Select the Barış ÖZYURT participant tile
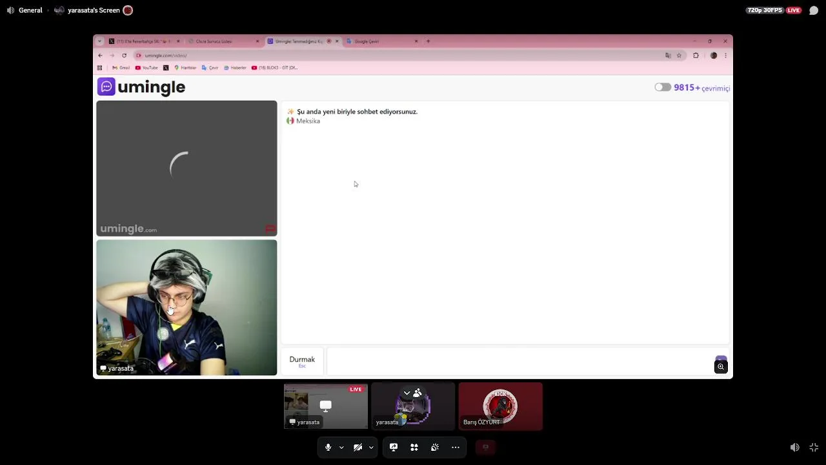This screenshot has height=465, width=826. (x=501, y=406)
